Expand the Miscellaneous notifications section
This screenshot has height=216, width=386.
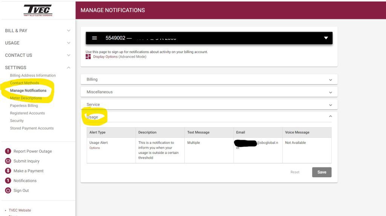[x=330, y=92]
